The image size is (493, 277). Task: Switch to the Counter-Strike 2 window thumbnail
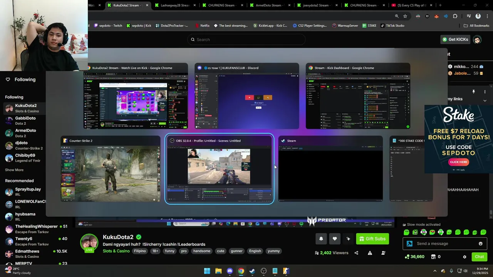111,169
